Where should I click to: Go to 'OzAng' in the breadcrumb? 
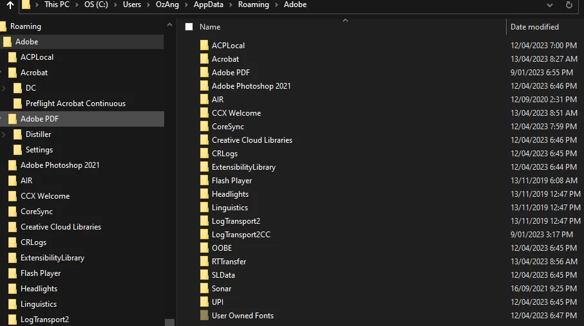(x=167, y=5)
